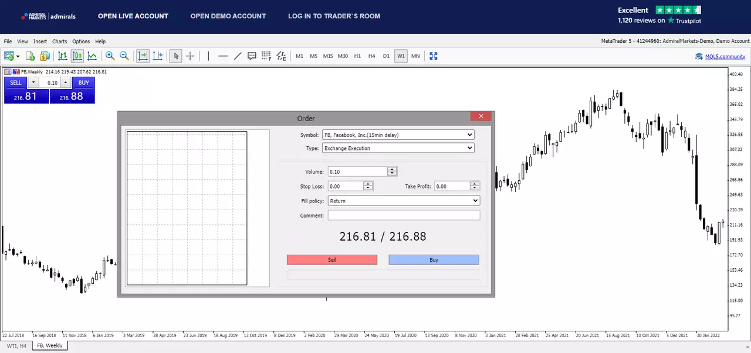Set timeframe to MN monthly
The image size is (751, 353).
click(x=415, y=56)
